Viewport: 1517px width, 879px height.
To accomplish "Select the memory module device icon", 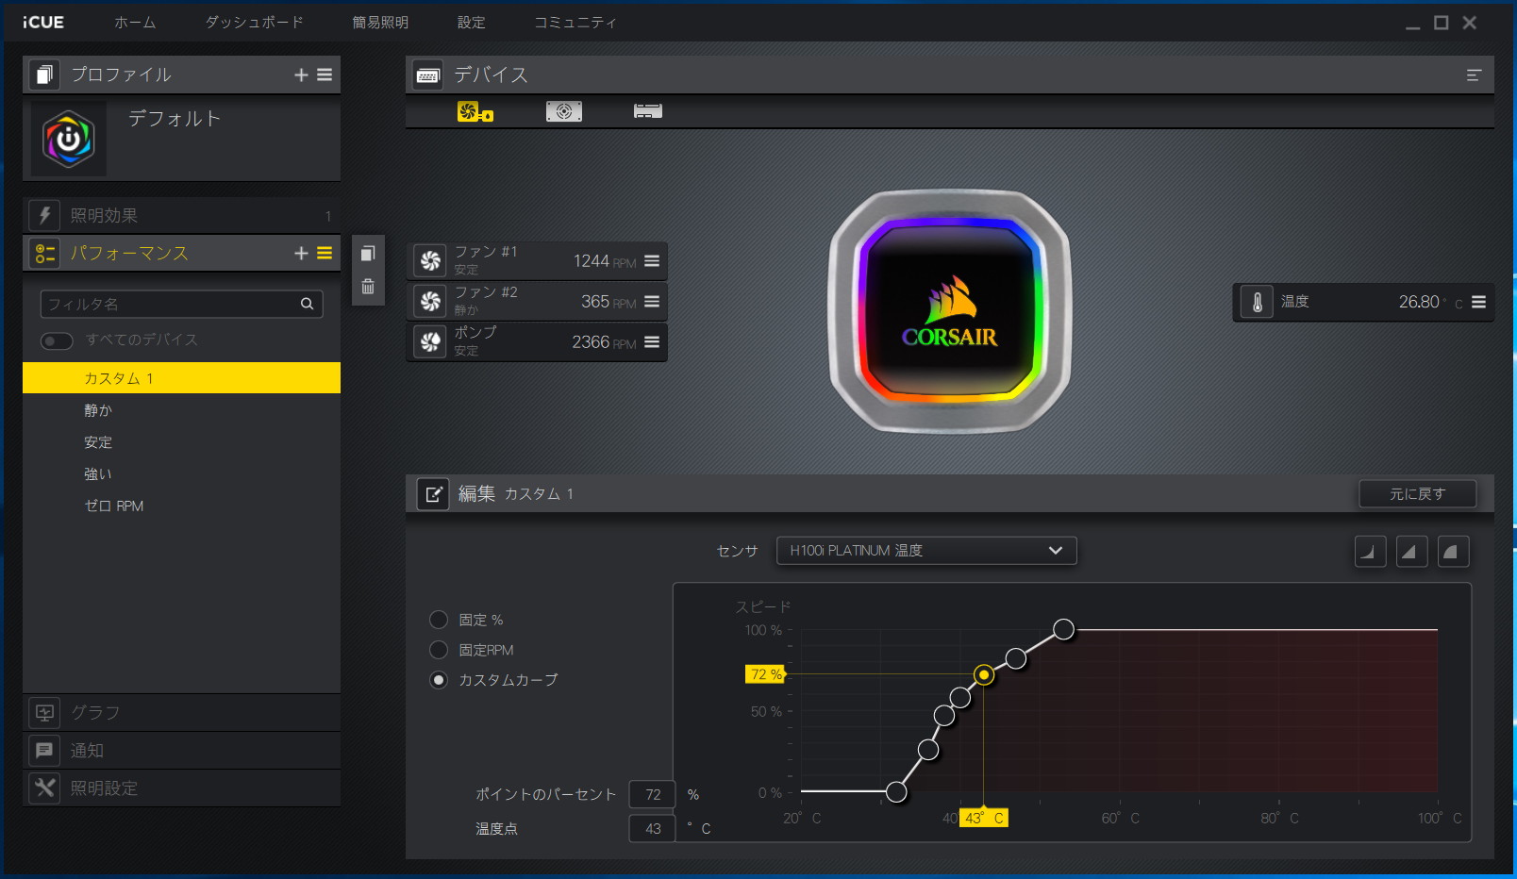I will [648, 111].
